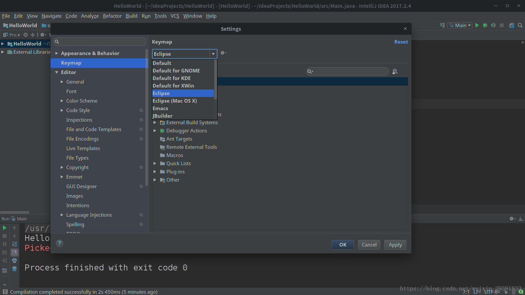Open Project panel gear menu
This screenshot has height=295, width=525.
click(43, 35)
